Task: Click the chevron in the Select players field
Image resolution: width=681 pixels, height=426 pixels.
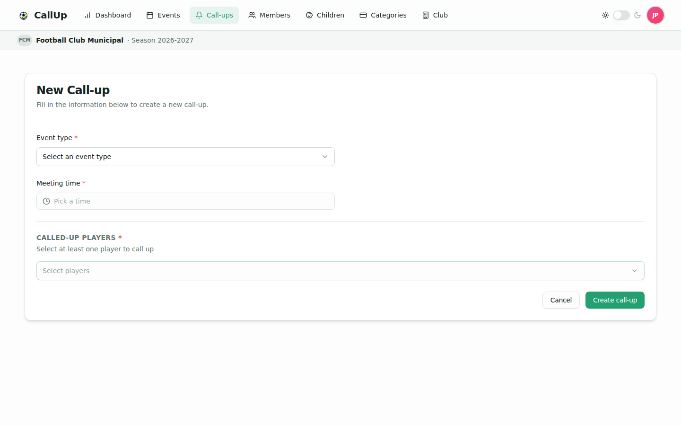Action: coord(635,271)
